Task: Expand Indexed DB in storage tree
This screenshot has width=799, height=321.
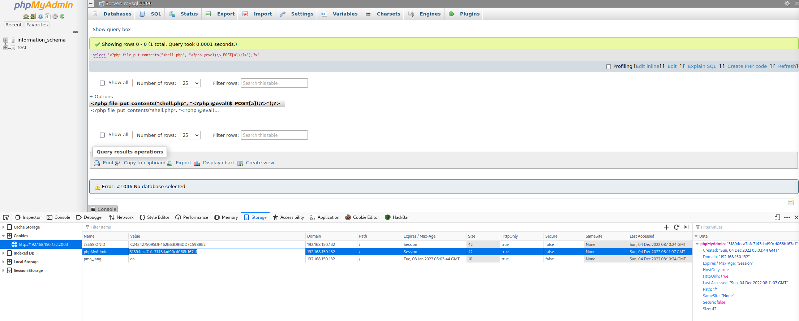Action: [3, 253]
